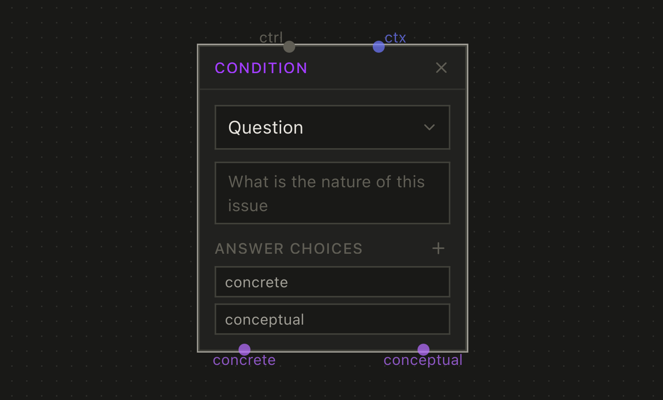
Task: Select the concrete answer choice field
Action: 332,282
